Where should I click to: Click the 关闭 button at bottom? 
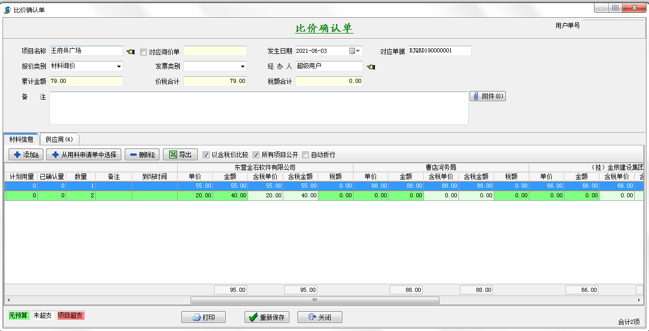pyautogui.click(x=319, y=317)
